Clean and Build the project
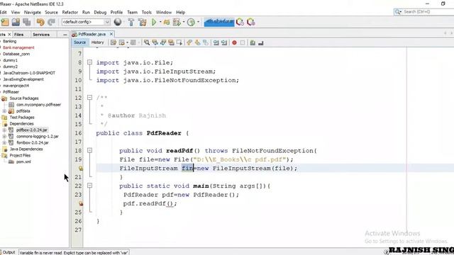This screenshot has width=454, height=255. [x=143, y=22]
